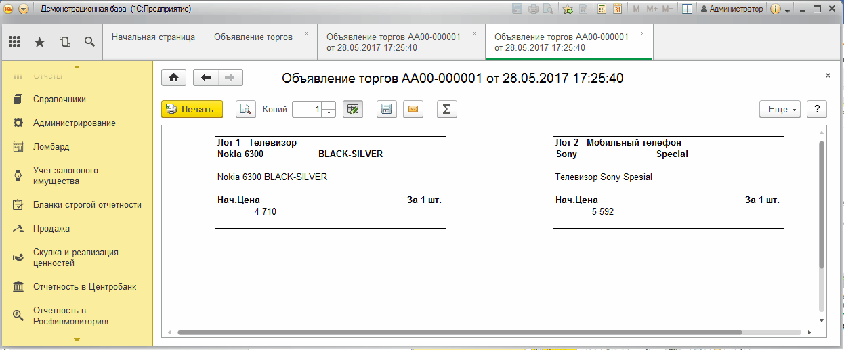Toggle the panel layout icon in title bar

click(x=686, y=9)
